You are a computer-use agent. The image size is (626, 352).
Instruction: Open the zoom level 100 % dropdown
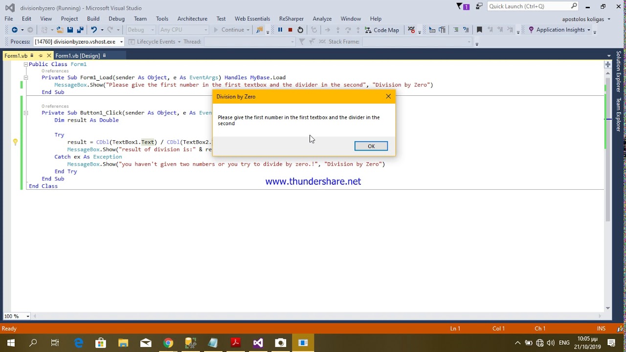pos(27,316)
